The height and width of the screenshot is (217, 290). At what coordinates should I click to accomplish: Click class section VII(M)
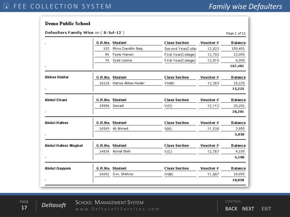pos(169,83)
